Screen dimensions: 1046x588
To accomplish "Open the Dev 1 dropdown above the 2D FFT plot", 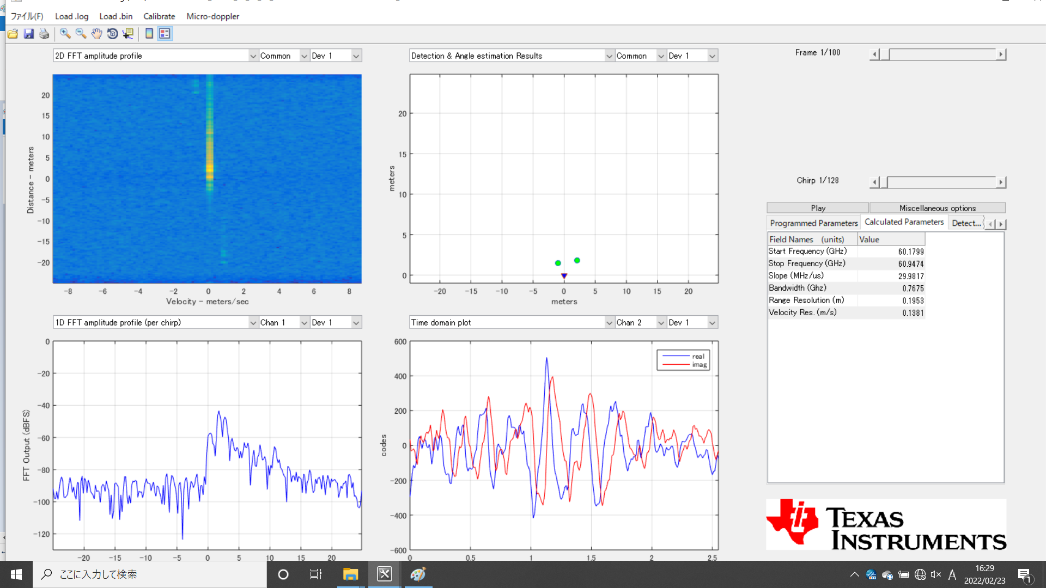I will click(336, 56).
